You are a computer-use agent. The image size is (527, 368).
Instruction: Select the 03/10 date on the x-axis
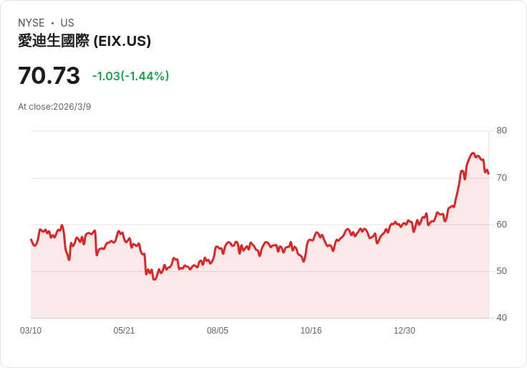point(31,331)
